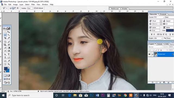Open the Courier font family dropdown
The width and height of the screenshot is (174, 98).
(x=164, y=17)
